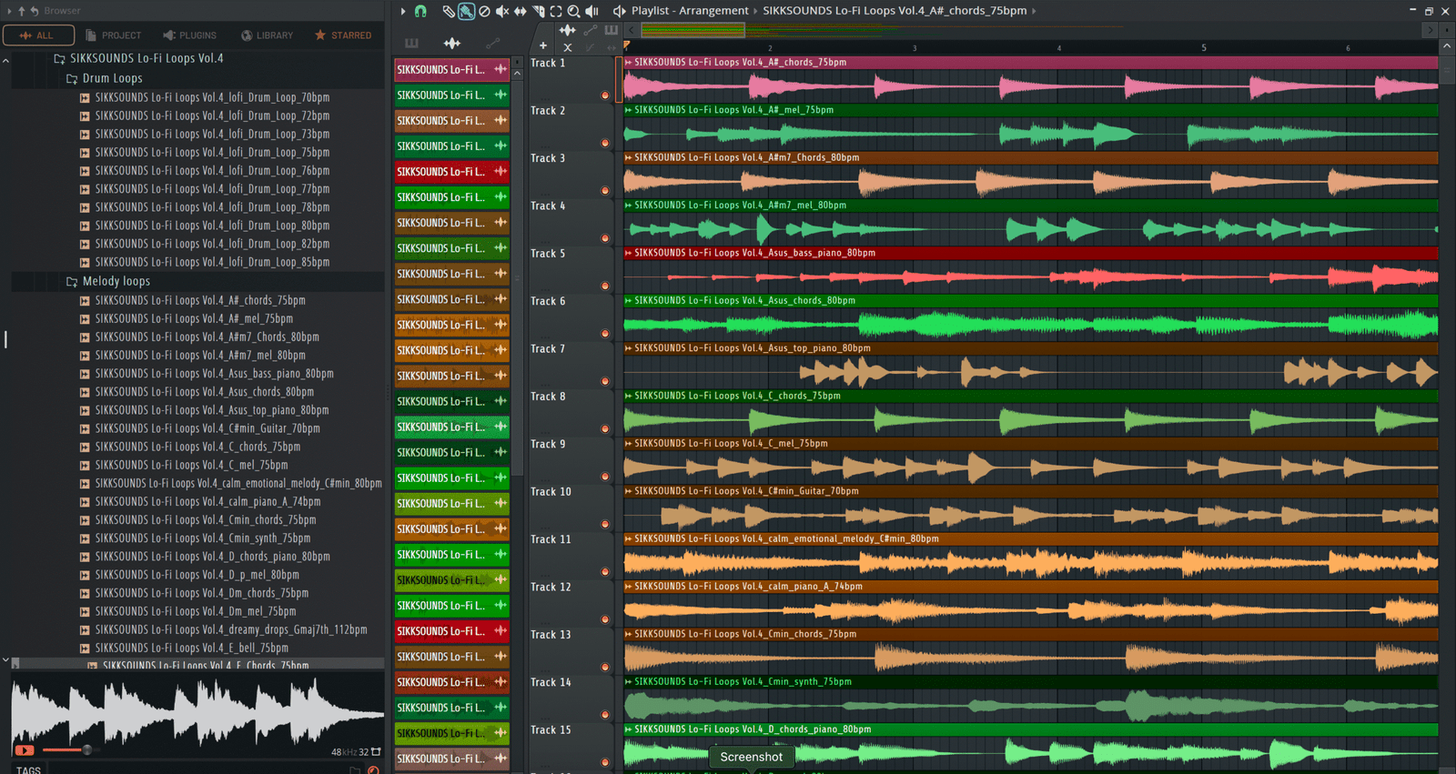Click the playlist minimap overview highlighted region
Viewport: 1456px width, 774px height.
[x=693, y=30]
